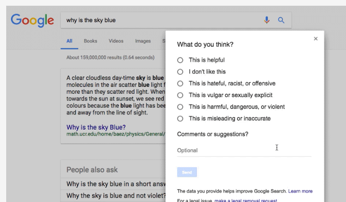The image size is (346, 202).
Task: Open the Images tab
Action: tap(142, 41)
